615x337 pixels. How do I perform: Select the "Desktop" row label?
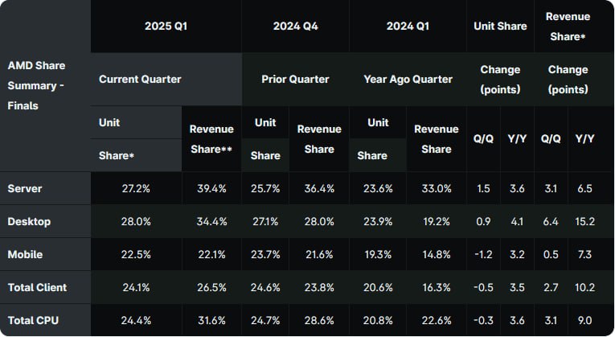coord(28,221)
